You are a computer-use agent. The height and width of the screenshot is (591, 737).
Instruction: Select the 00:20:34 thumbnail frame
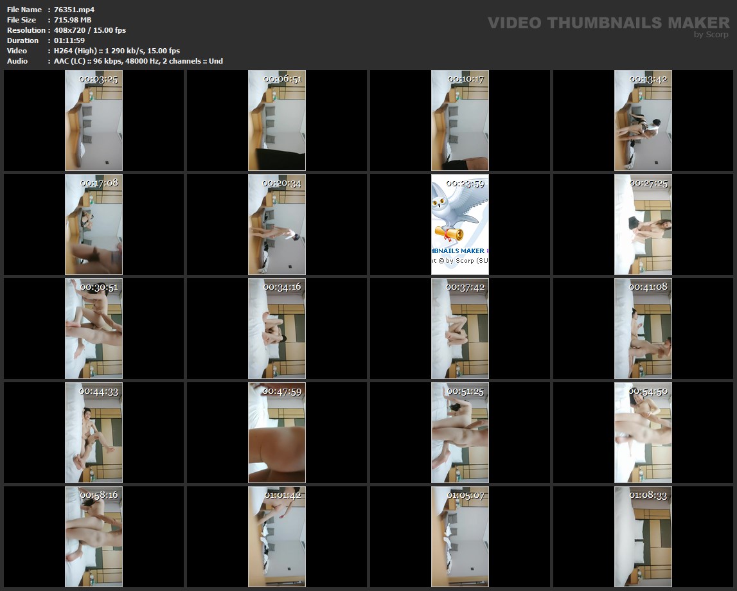tap(276, 225)
